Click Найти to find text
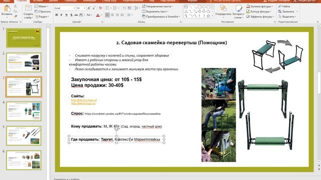The image size is (321, 180). (x=284, y=6)
